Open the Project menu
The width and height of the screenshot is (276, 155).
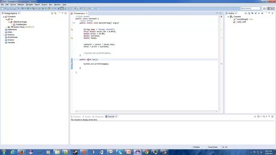(44, 5)
